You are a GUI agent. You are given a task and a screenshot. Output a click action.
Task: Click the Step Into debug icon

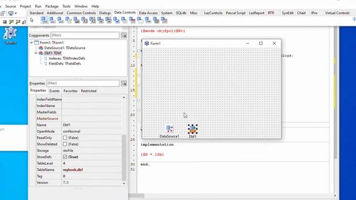pos(11,22)
